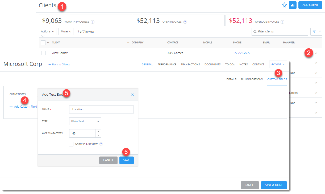Click Work in Progress help icon

(93, 22)
